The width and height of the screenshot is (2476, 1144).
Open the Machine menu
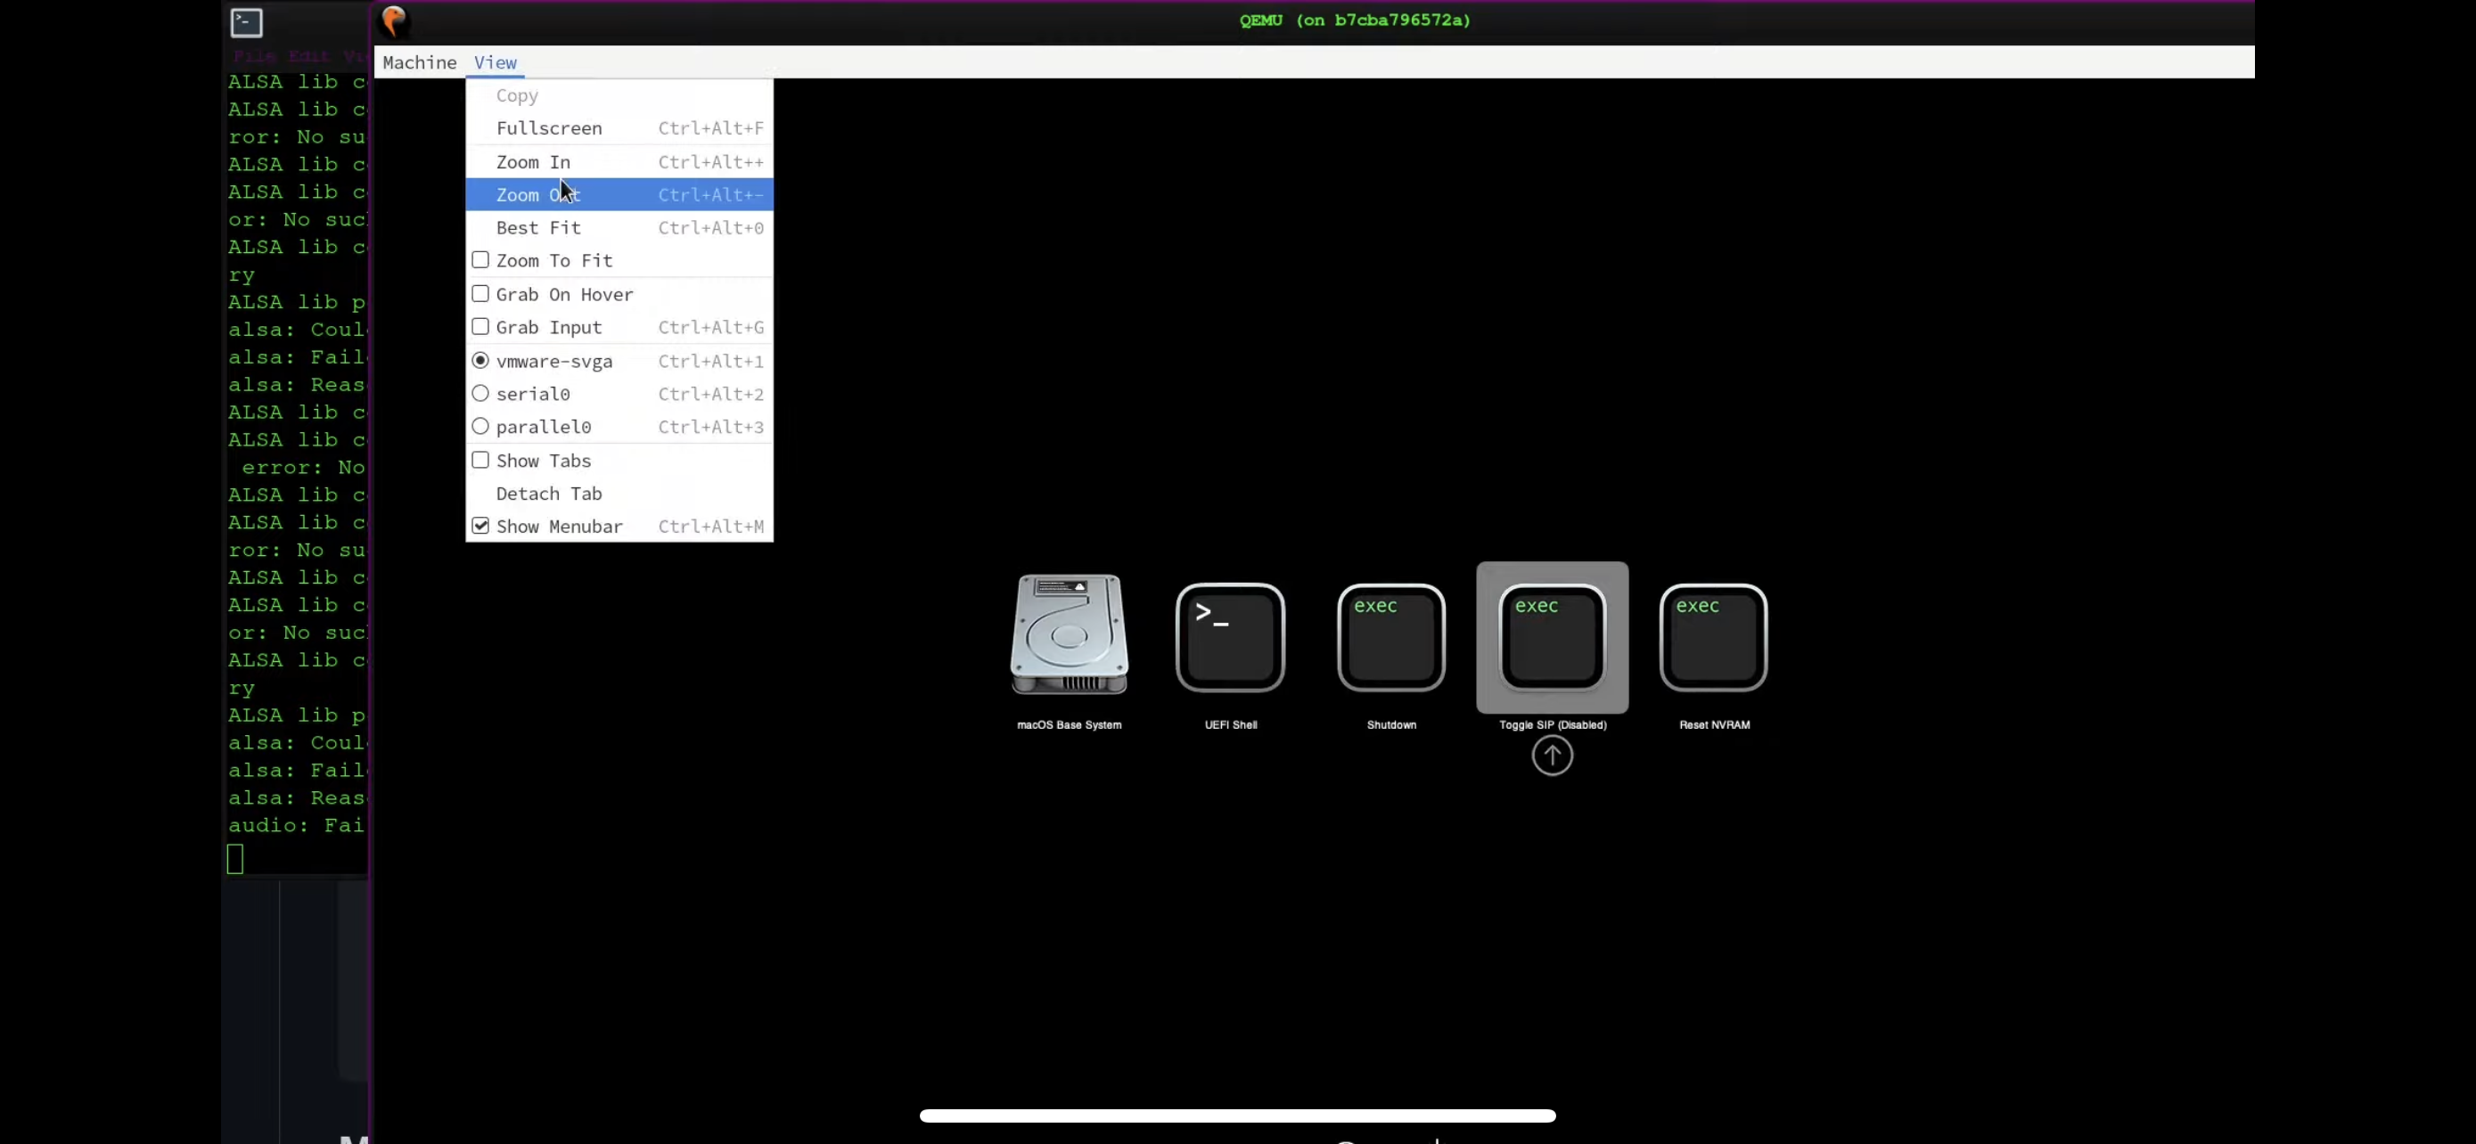[419, 62]
